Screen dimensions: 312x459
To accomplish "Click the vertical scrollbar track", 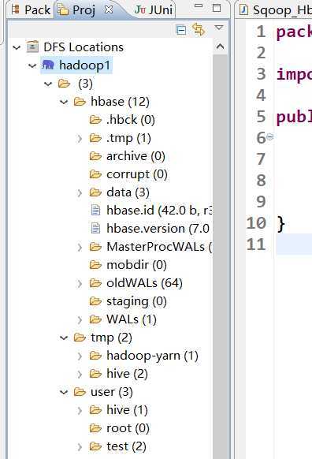I will pyautogui.click(x=220, y=256).
